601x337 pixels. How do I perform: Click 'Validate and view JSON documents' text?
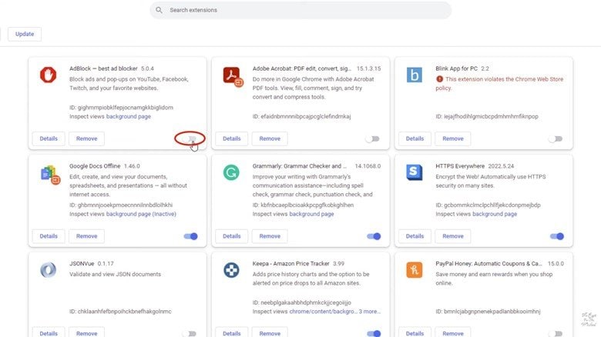click(x=115, y=274)
